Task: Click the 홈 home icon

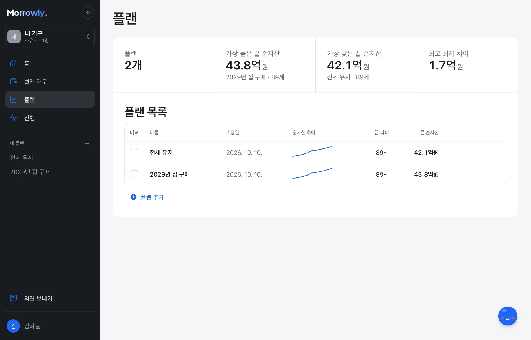Action: [13, 63]
